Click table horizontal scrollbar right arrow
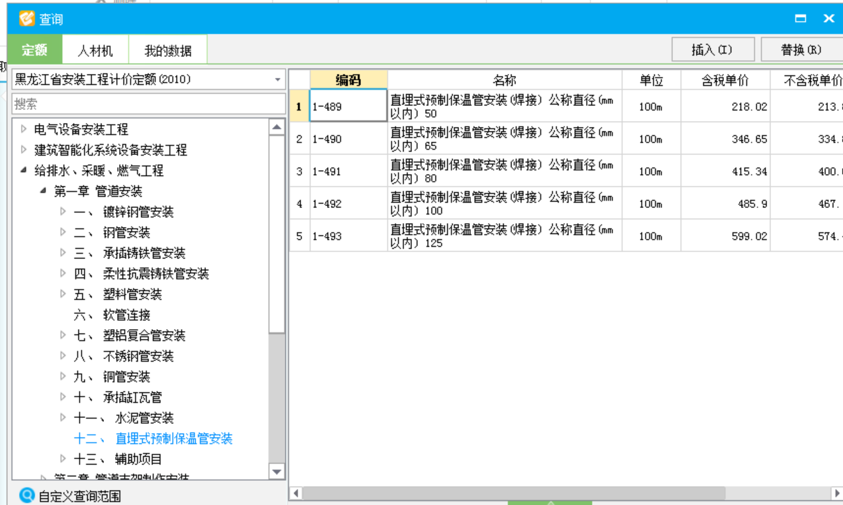This screenshot has height=505, width=843. [x=836, y=493]
